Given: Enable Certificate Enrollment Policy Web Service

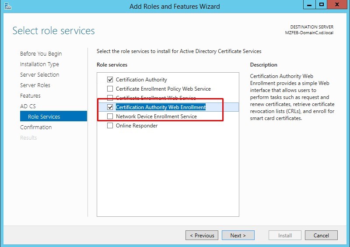Looking at the screenshot, I should coord(110,89).
